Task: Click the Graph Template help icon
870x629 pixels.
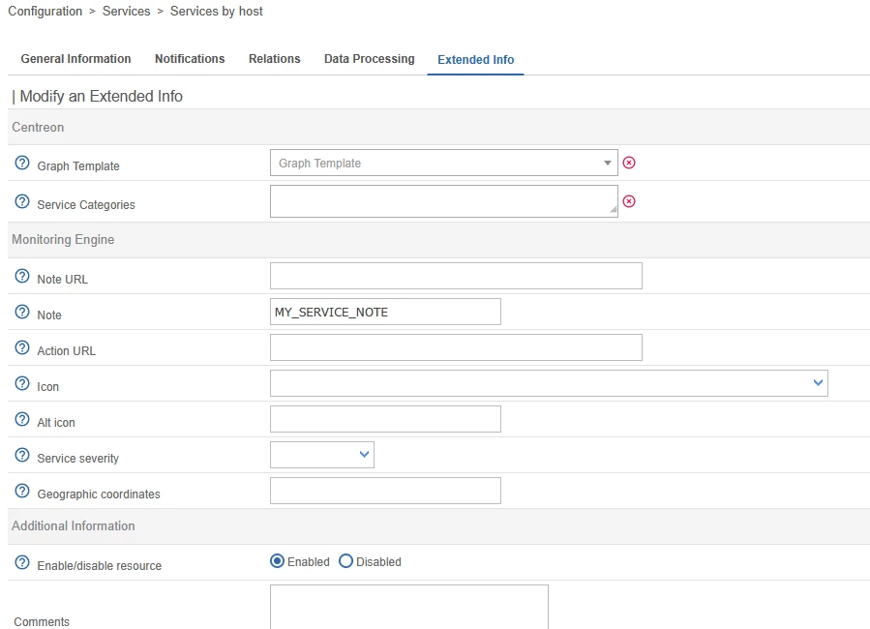Action: tap(22, 164)
